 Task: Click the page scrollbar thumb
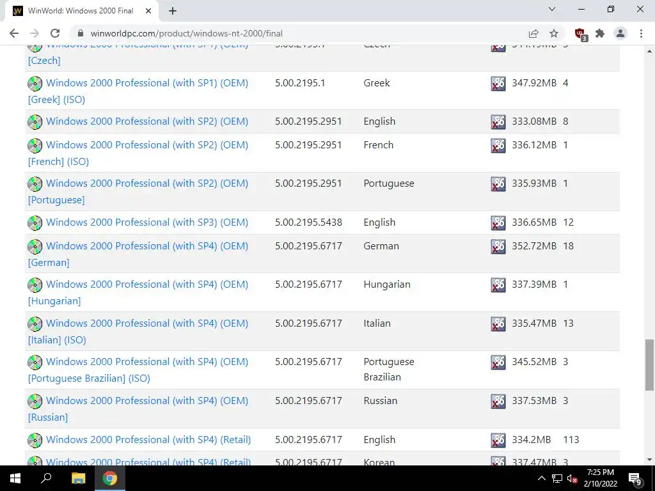[x=649, y=365]
